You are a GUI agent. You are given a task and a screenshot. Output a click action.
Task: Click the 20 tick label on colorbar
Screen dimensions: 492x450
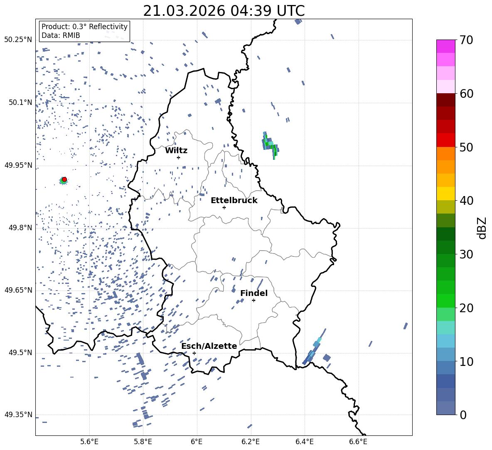466,308
